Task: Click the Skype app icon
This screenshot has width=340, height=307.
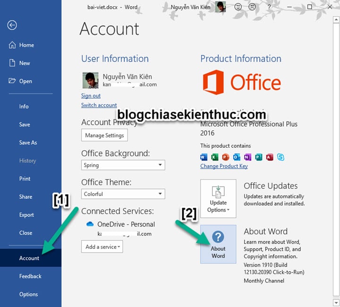Action: point(280,157)
